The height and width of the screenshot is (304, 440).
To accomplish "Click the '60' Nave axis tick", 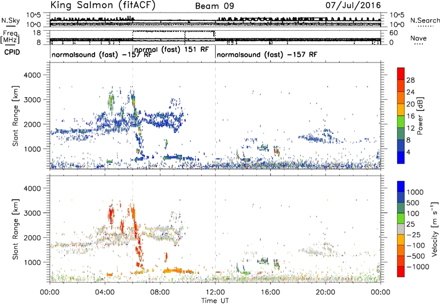I will [394, 33].
